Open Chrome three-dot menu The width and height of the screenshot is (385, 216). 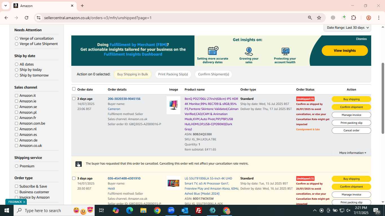point(379,18)
